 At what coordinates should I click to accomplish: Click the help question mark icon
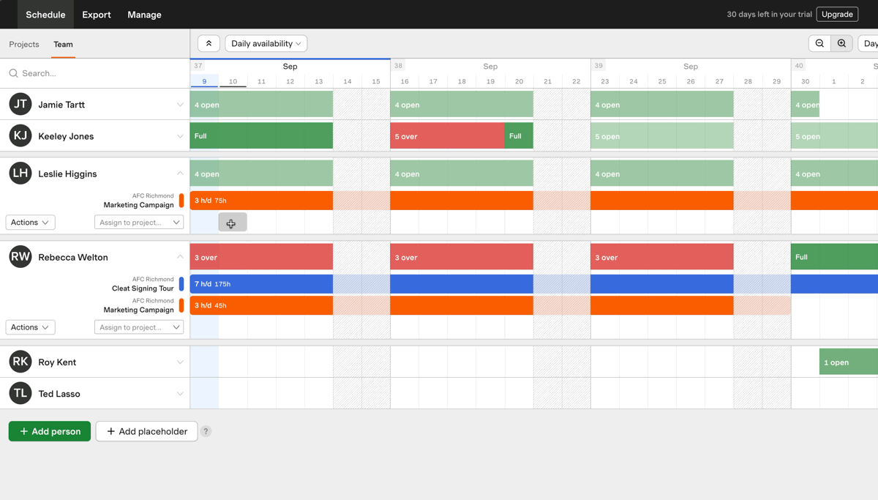(x=206, y=431)
